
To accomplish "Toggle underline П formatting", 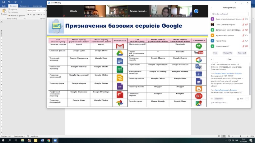I will click(34, 15).
